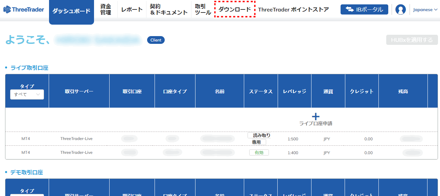The width and height of the screenshot is (440, 196).
Task: Click the ライブ取引口座 section heading
Action: pos(29,68)
